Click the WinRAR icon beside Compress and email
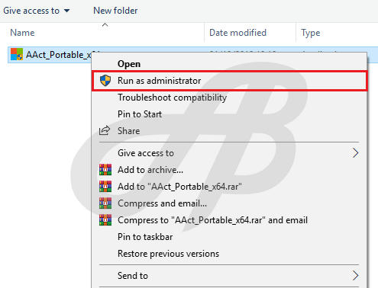Viewport: 378px width, 288px height. pyautogui.click(x=105, y=203)
